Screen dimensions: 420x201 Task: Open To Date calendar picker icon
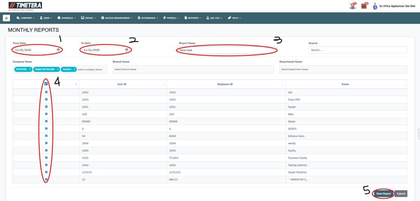(x=126, y=50)
